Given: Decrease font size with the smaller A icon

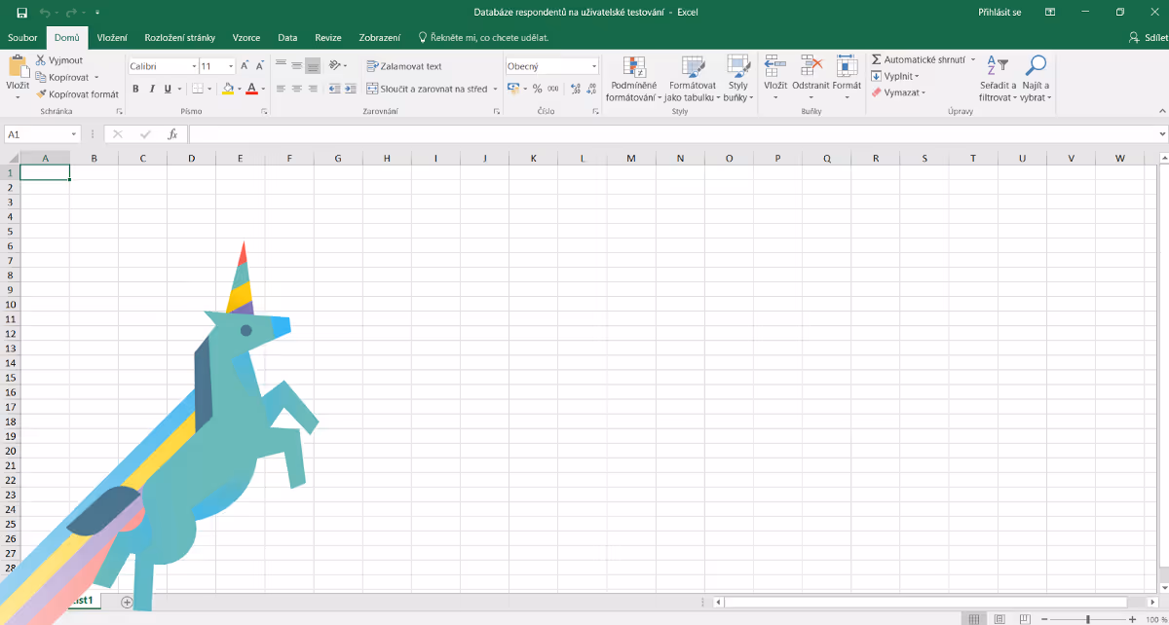Looking at the screenshot, I should (260, 66).
